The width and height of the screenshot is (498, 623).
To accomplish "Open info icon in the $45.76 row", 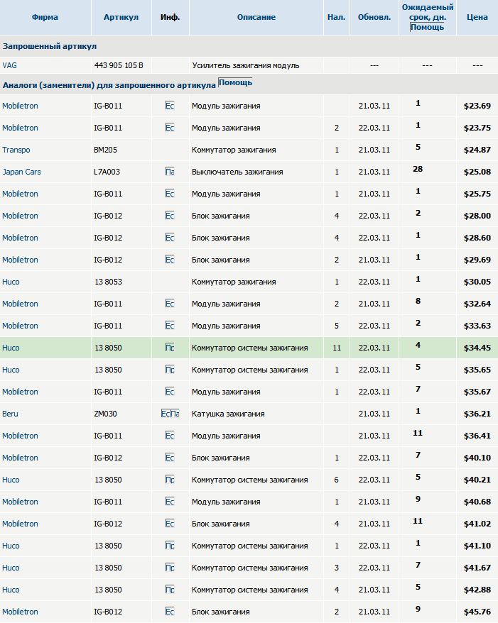I will [x=169, y=612].
